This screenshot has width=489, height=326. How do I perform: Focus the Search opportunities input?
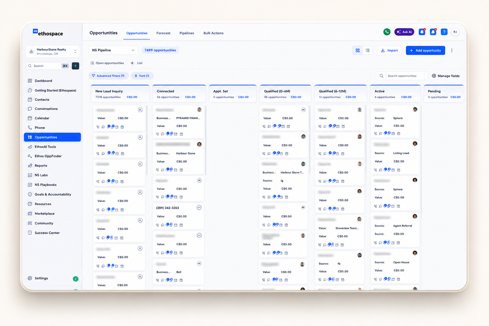[x=405, y=76]
